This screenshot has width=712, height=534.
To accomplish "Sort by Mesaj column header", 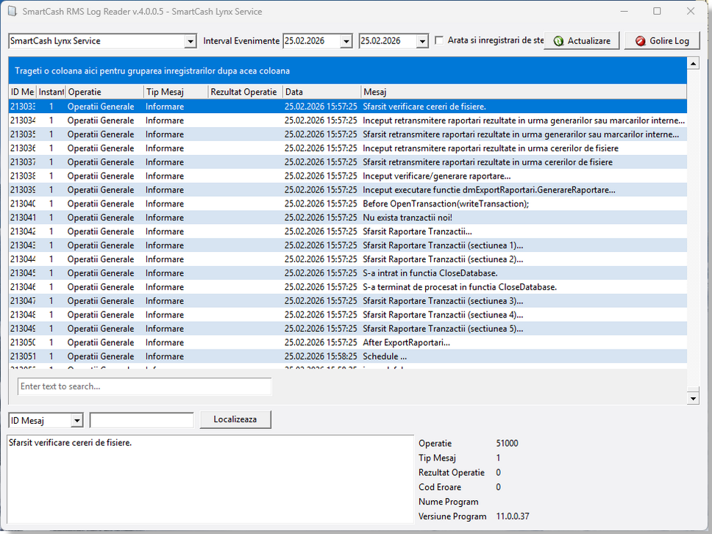I will [x=524, y=92].
